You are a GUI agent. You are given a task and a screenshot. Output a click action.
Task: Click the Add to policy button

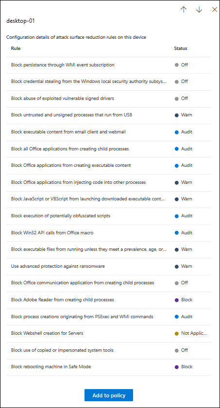coord(109,395)
